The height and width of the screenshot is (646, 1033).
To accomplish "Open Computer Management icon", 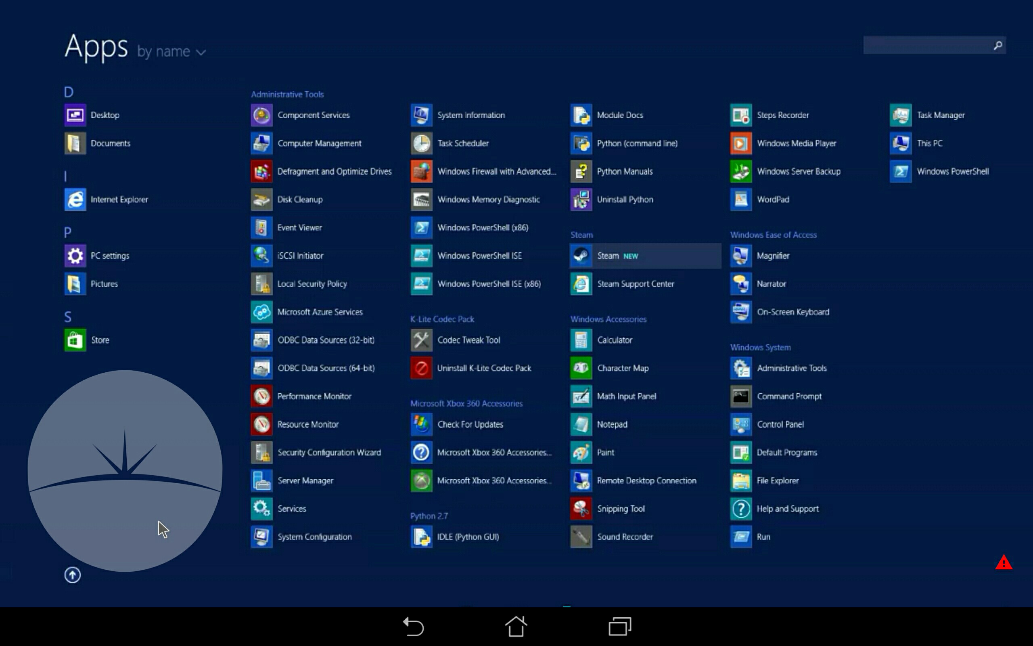I will (261, 144).
